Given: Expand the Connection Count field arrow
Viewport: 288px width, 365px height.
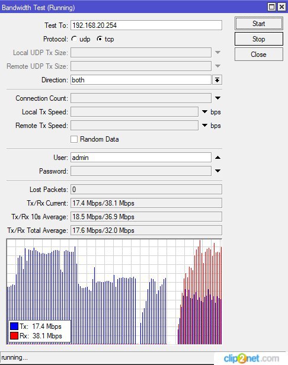Looking at the screenshot, I should (217, 98).
